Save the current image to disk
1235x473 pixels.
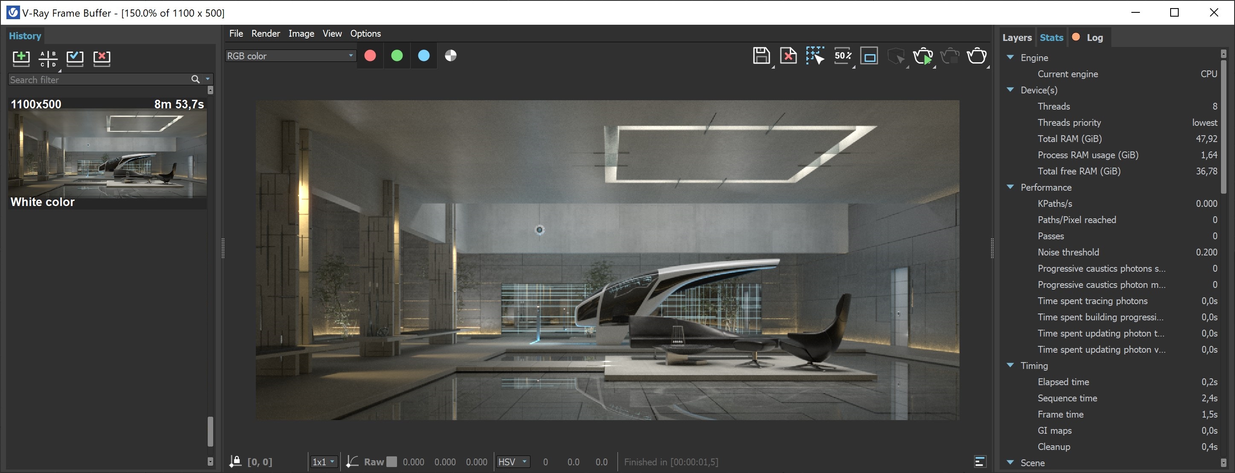pos(761,55)
